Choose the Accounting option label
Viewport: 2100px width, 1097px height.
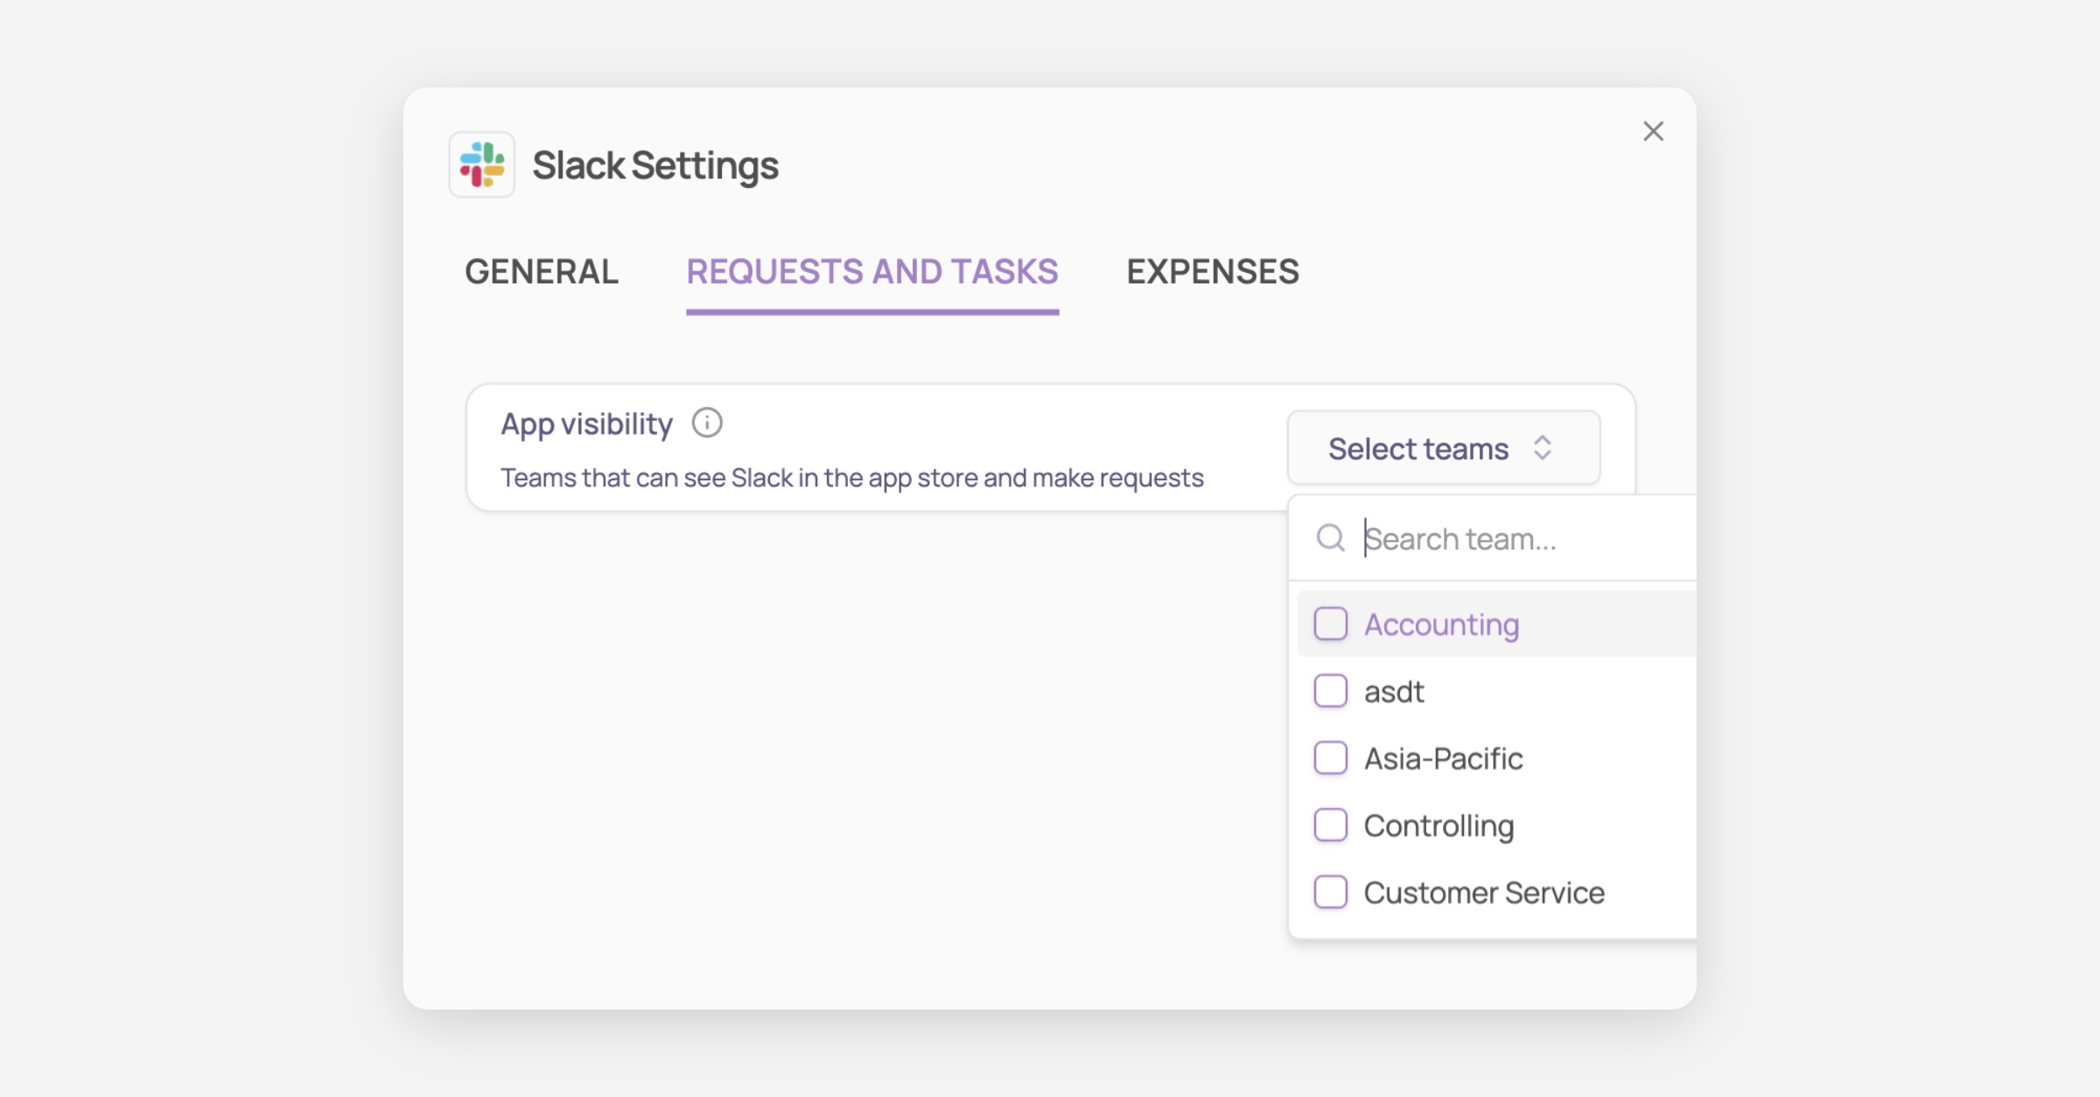[x=1441, y=625]
